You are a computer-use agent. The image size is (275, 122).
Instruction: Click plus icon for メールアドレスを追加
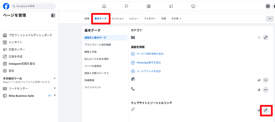coord(133,71)
